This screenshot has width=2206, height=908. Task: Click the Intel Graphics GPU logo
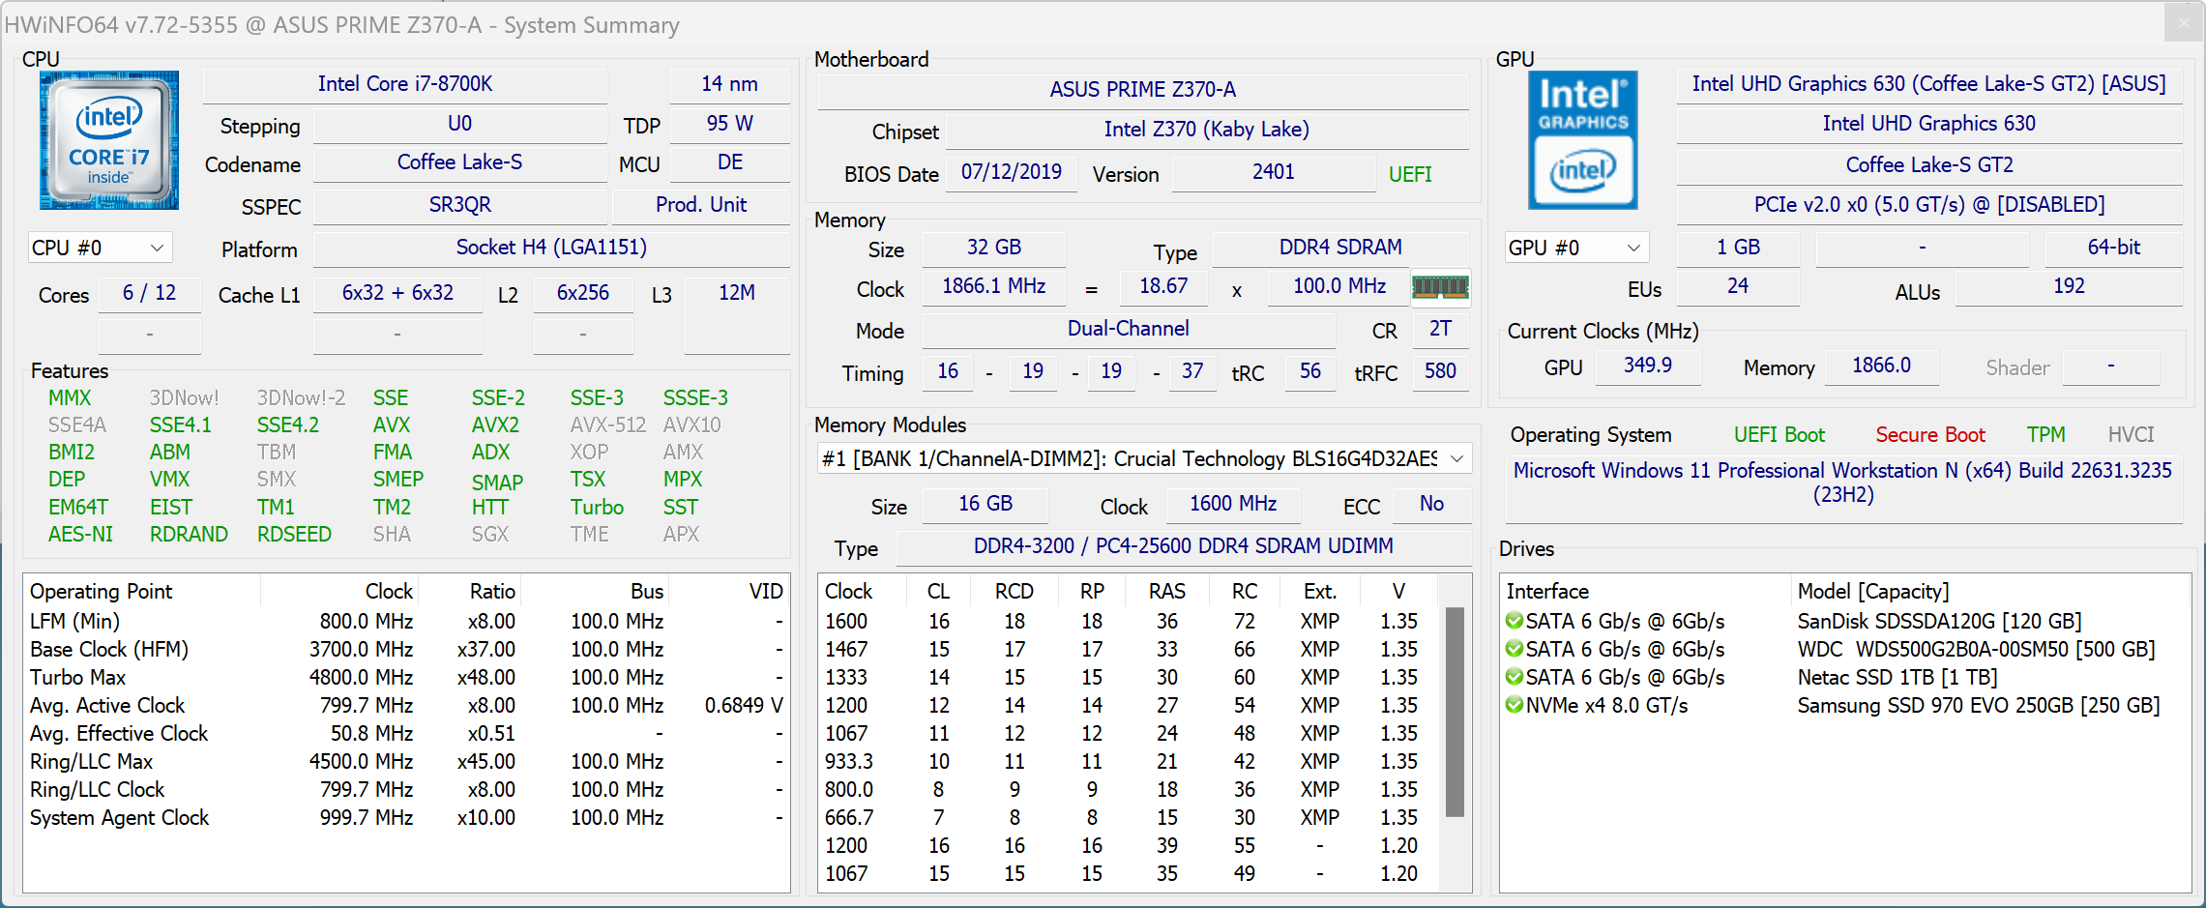(x=1582, y=140)
